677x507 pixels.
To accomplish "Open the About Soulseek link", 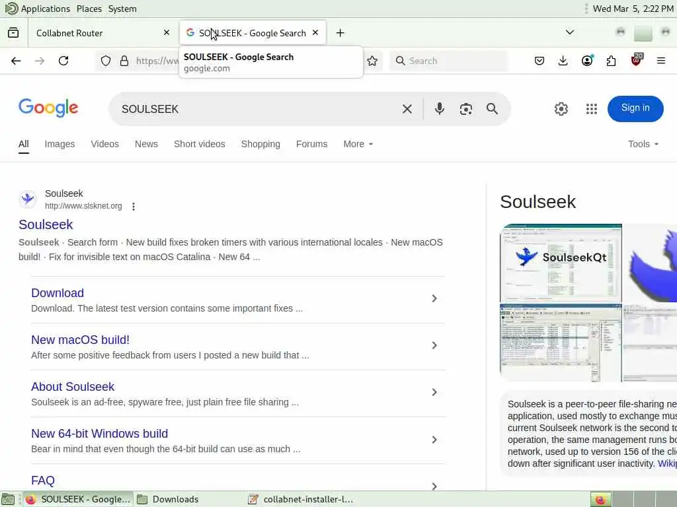I will pos(73,387).
